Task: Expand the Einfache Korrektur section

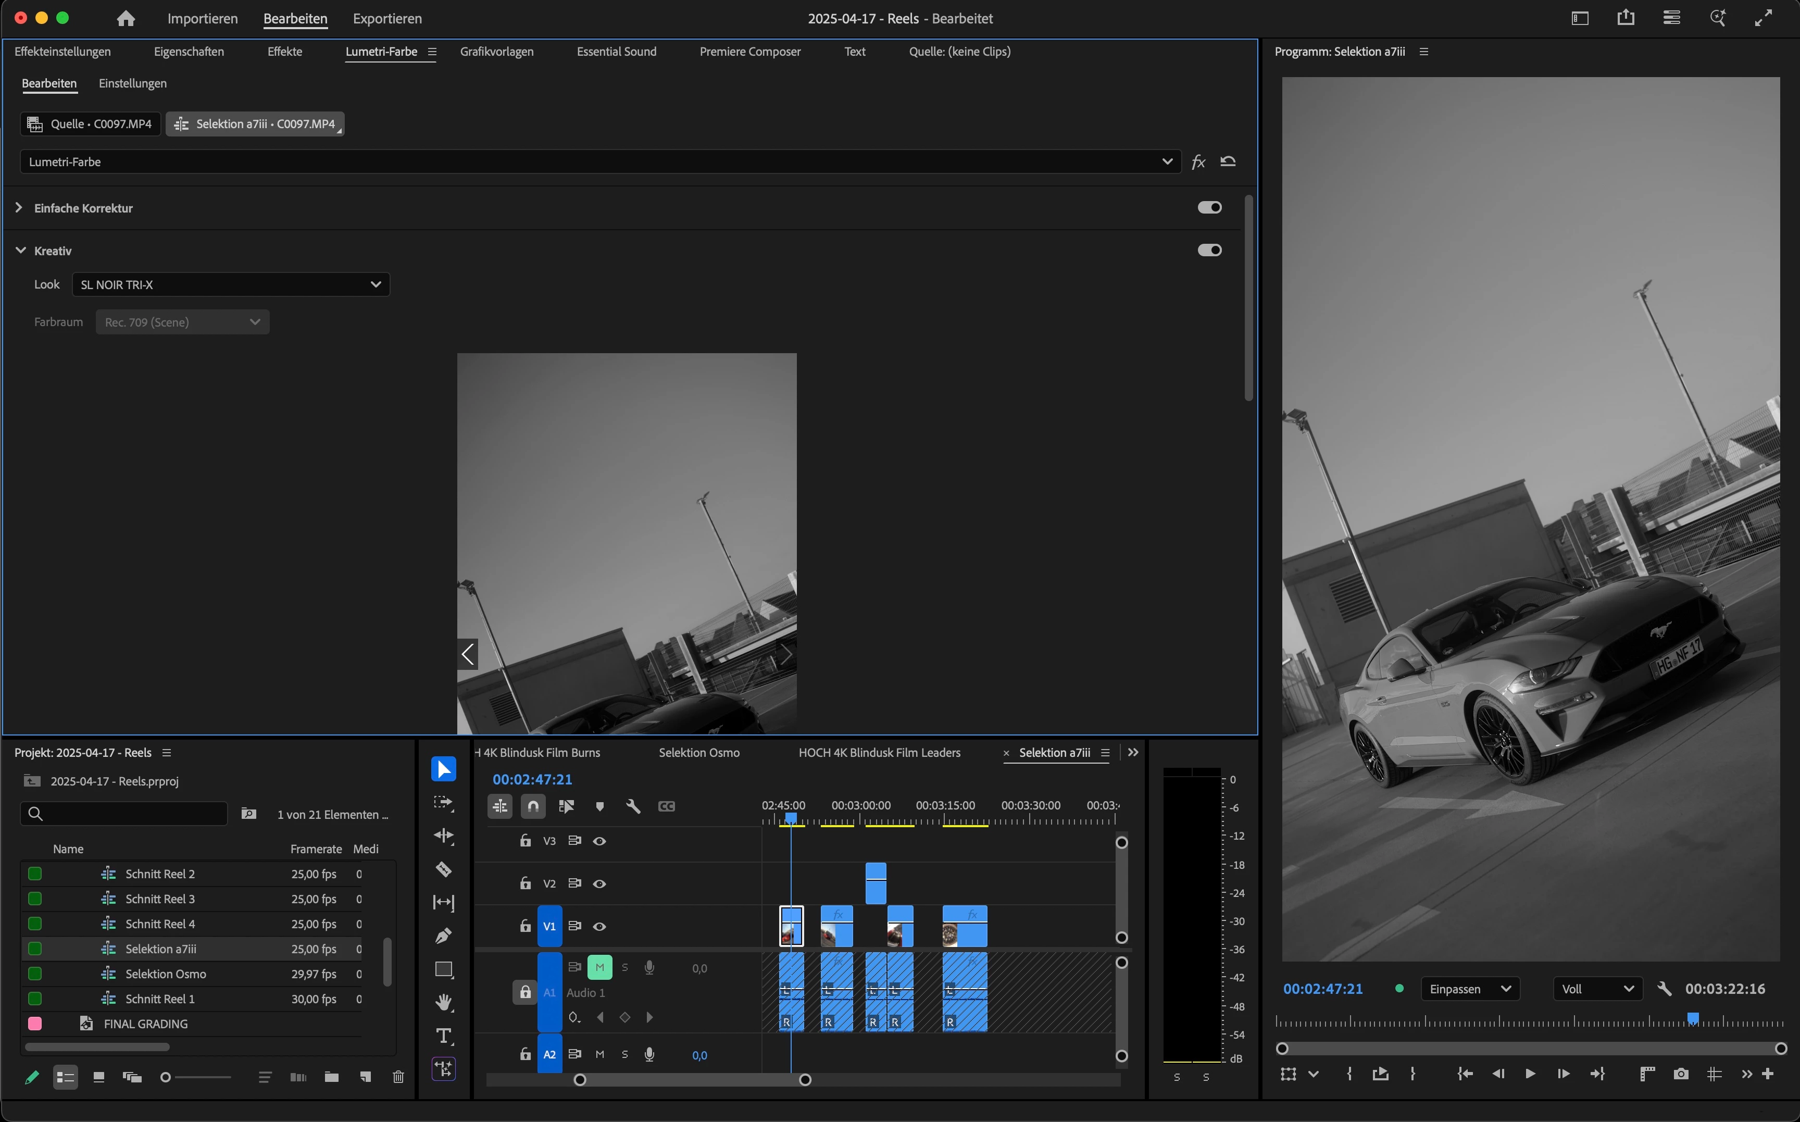Action: tap(19, 208)
